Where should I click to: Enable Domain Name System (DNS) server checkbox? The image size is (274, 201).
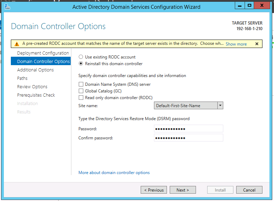coord(81,84)
